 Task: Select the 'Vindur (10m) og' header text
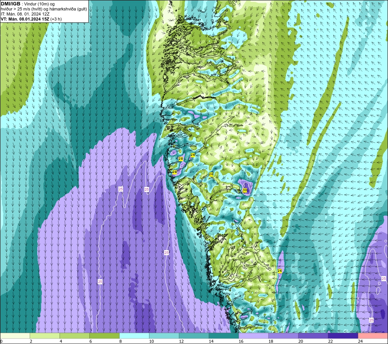point(39,4)
